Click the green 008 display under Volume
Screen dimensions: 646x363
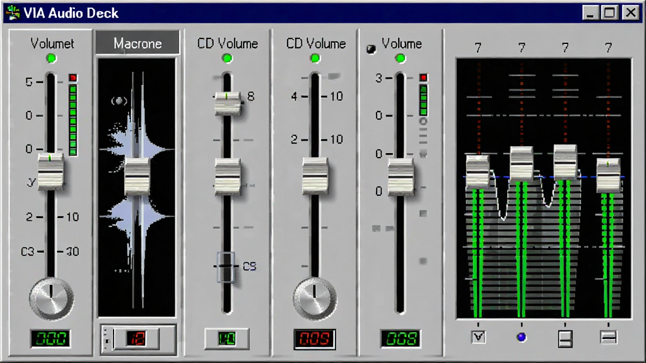(x=401, y=338)
